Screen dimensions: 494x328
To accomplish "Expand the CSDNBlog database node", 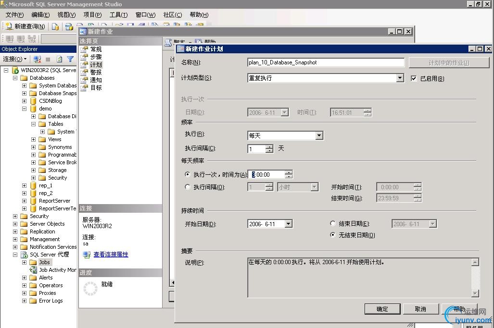I will click(x=24, y=101).
